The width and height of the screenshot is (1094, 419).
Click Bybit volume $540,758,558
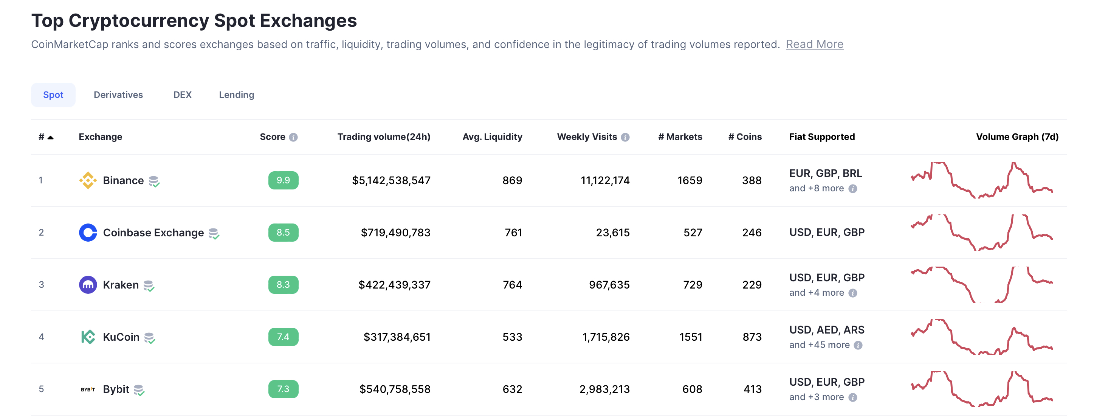point(395,390)
